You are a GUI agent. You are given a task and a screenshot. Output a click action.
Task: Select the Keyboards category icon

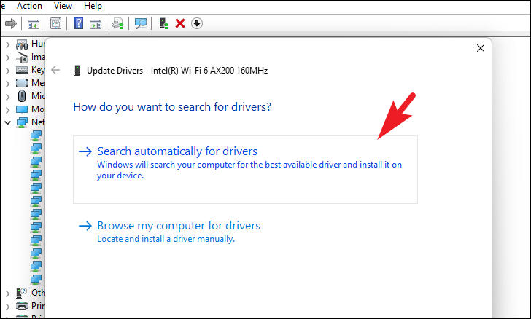pos(22,70)
